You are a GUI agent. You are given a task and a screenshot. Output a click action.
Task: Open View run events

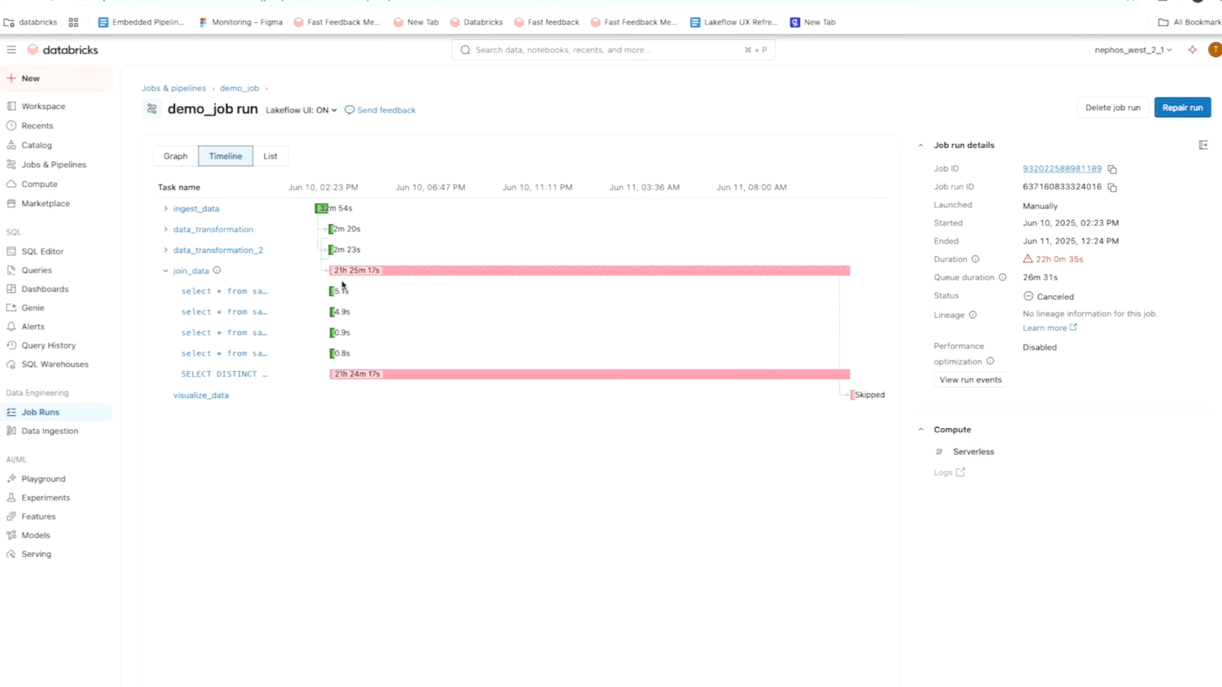(970, 380)
